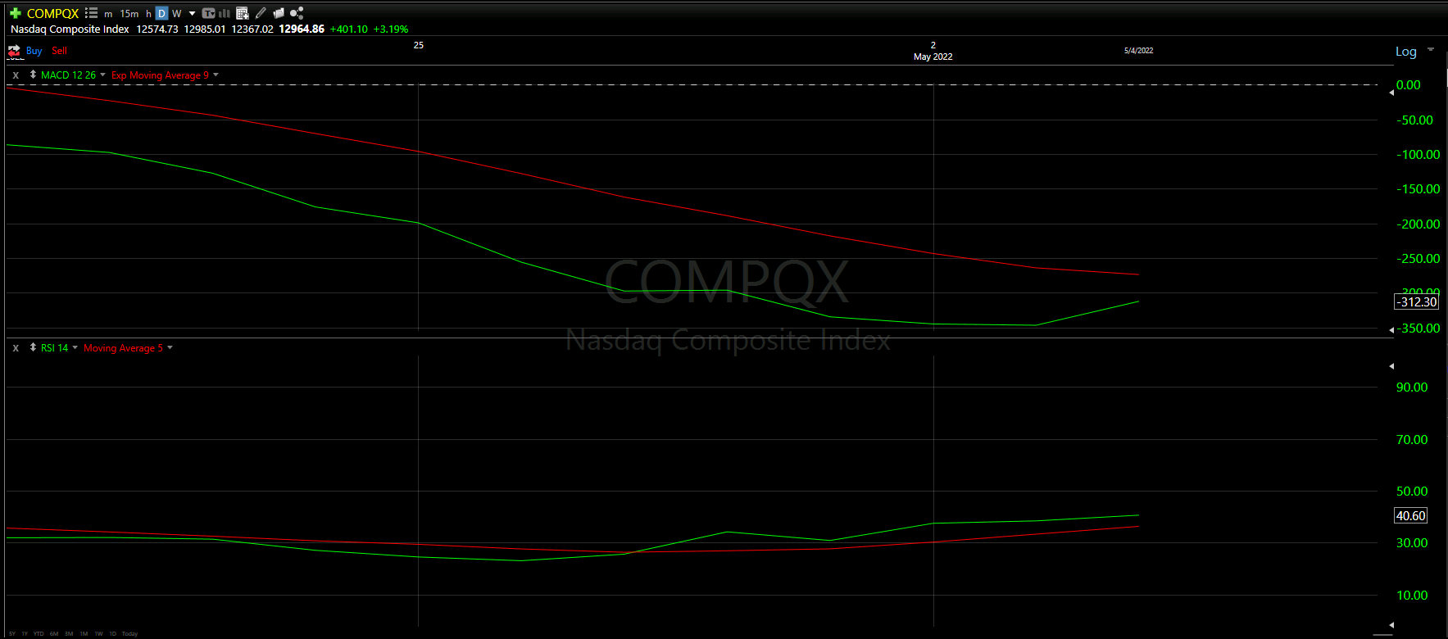Image resolution: width=1448 pixels, height=639 pixels.
Task: Click the arrow marker at RSI scale bottom
Action: pos(1391,624)
